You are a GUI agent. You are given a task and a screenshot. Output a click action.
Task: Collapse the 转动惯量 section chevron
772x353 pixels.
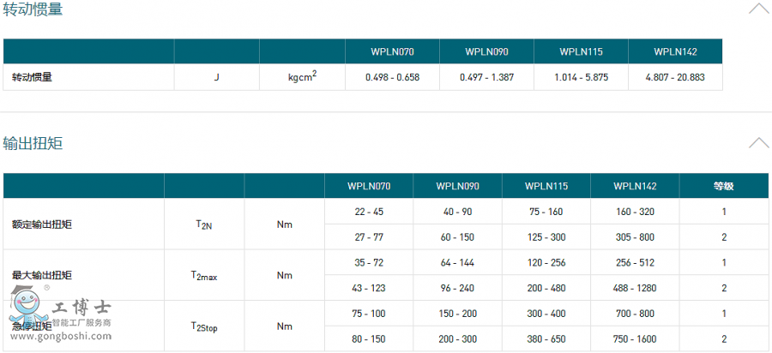pyautogui.click(x=758, y=9)
